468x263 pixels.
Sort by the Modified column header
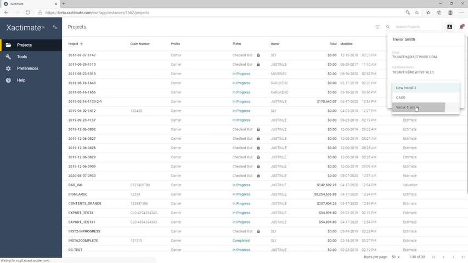346,44
